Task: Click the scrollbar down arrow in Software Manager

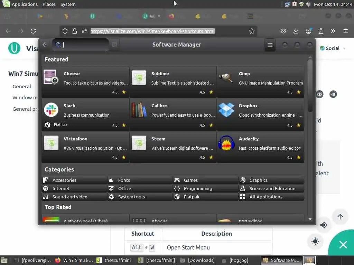Action: (x=310, y=219)
